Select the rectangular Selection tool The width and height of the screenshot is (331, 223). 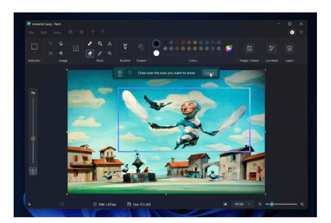click(x=34, y=46)
